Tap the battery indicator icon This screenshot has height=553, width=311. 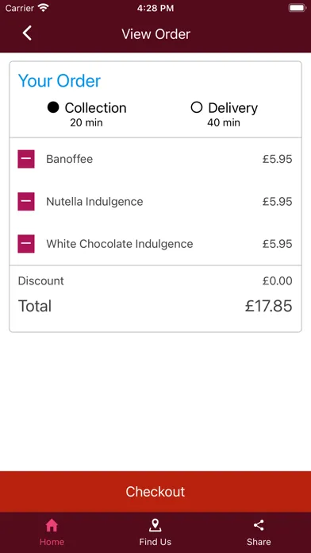pos(298,8)
